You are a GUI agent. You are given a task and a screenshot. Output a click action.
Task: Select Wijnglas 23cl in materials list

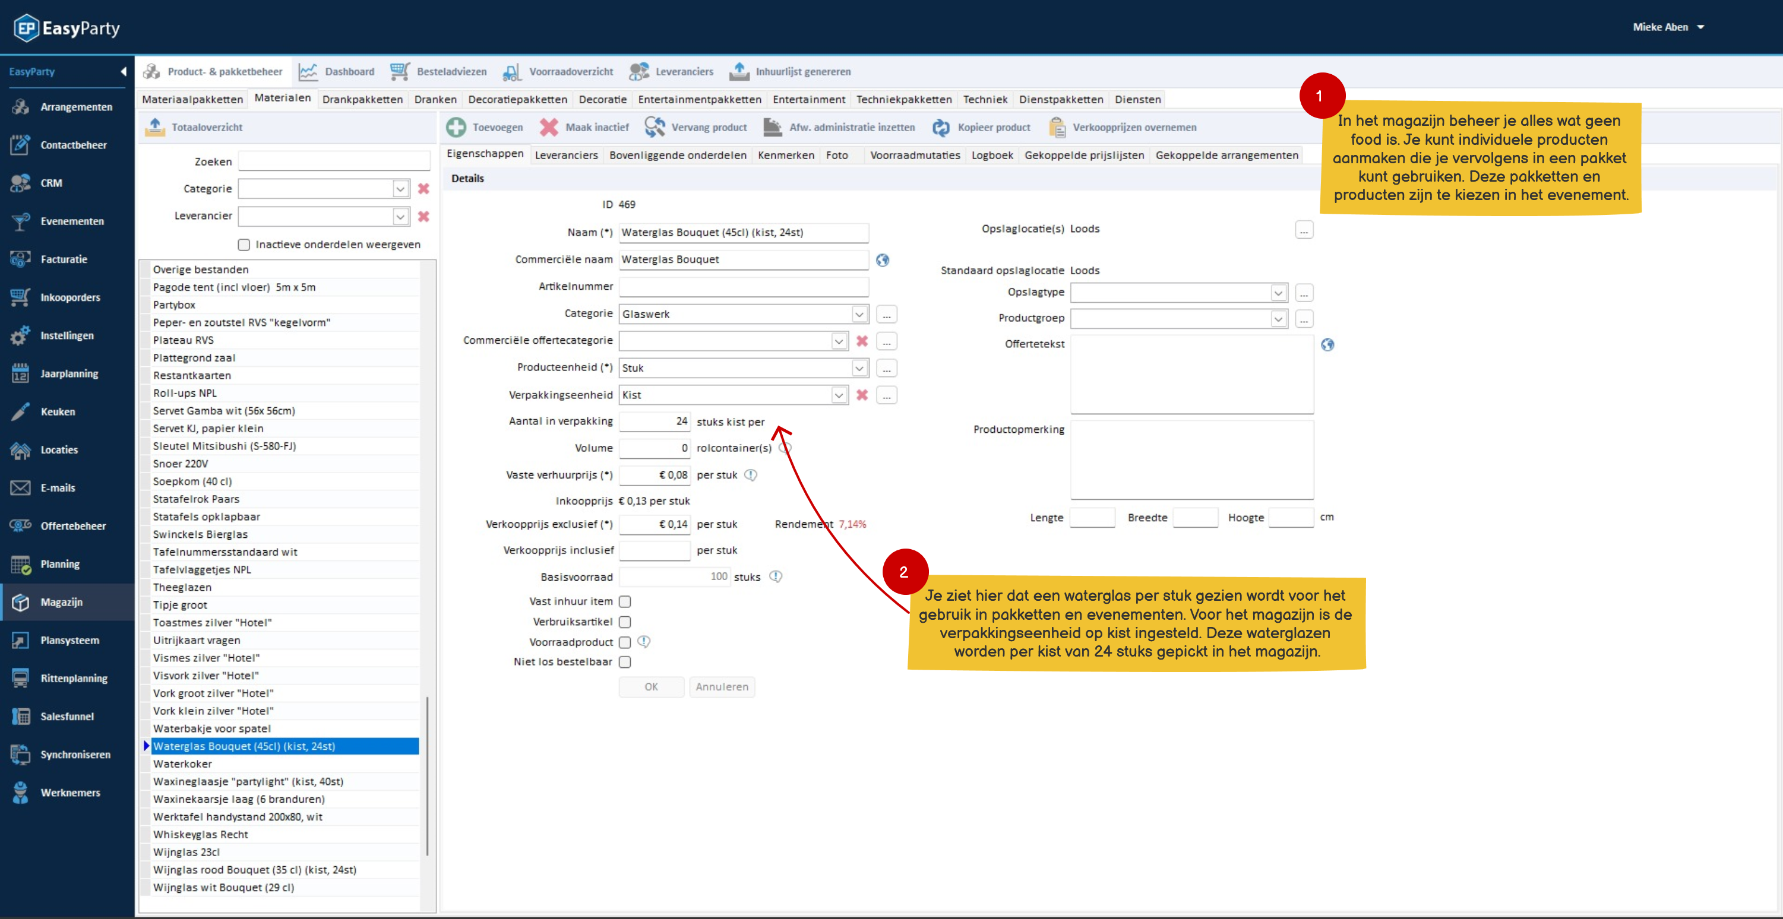(x=284, y=852)
